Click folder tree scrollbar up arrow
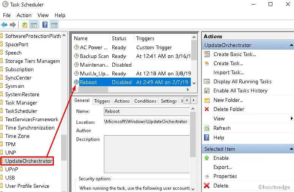This screenshot has width=294, height=192. click(64, 35)
